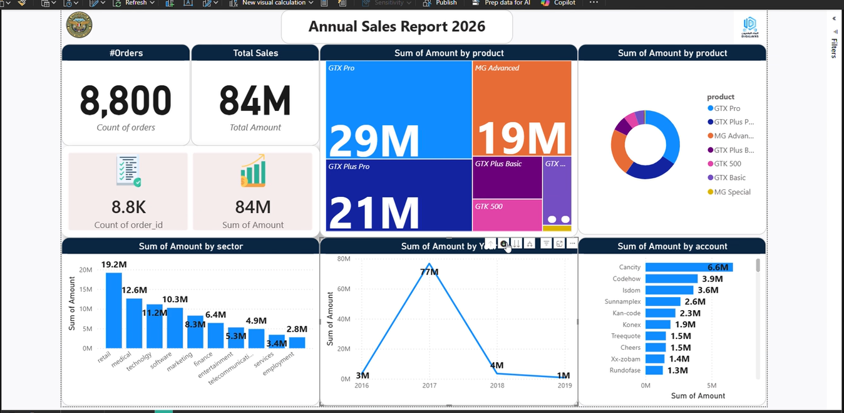Click the Total Sales header label
This screenshot has height=413, width=844.
(255, 53)
